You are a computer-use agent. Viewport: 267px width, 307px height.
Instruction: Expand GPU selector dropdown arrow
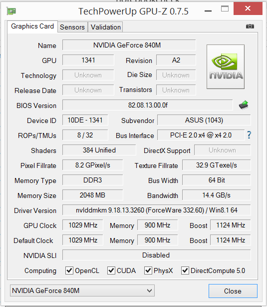pos(150,290)
